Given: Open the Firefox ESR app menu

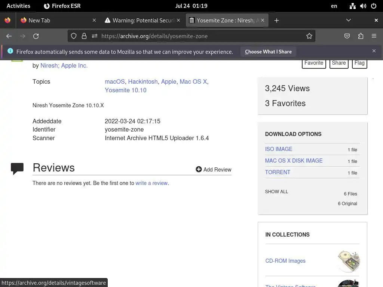Looking at the screenshot, I should pos(62,6).
